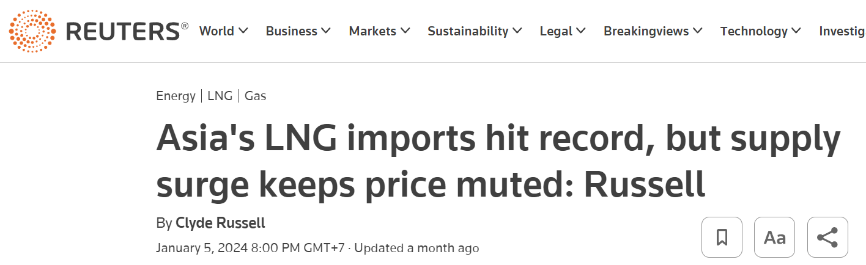Expand the World menu chevron
866x265 pixels.
[x=243, y=31]
